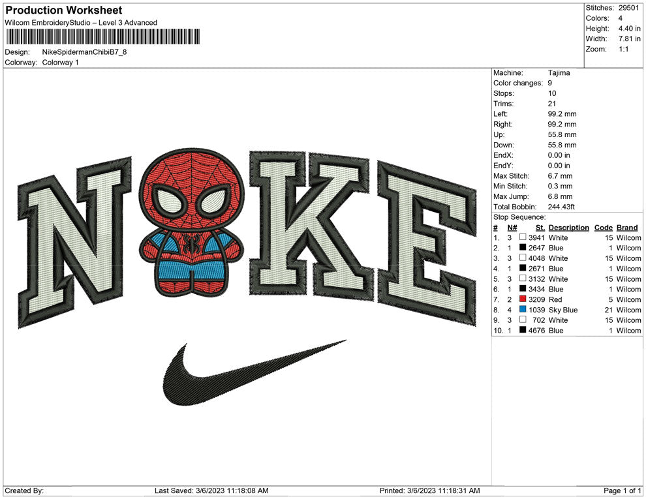The width and height of the screenshot is (646, 497).
Task: Click the 'Page 1 of 1' footer text
Action: [x=622, y=490]
